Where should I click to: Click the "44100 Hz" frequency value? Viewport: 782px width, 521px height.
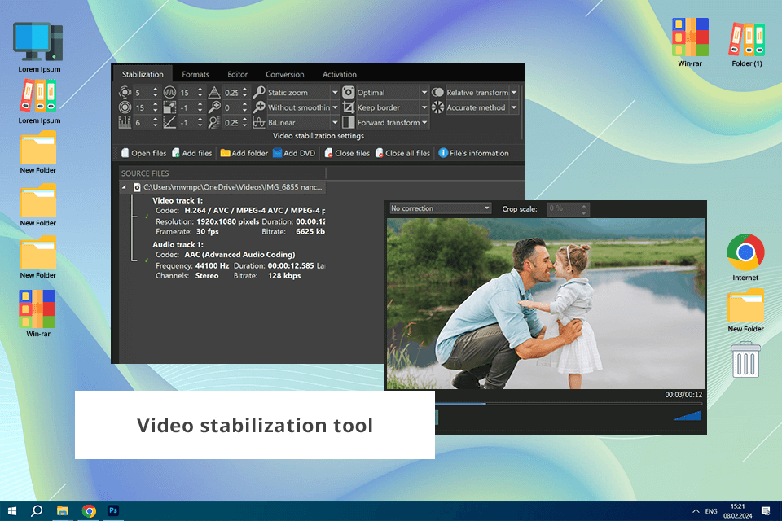[x=212, y=265]
